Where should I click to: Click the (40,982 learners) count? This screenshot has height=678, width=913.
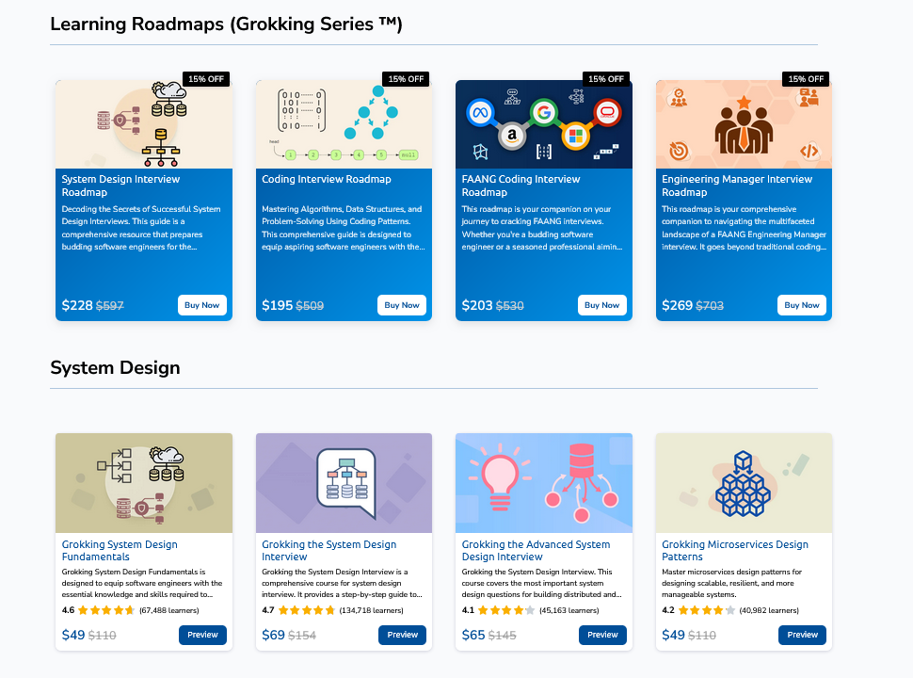tap(769, 610)
